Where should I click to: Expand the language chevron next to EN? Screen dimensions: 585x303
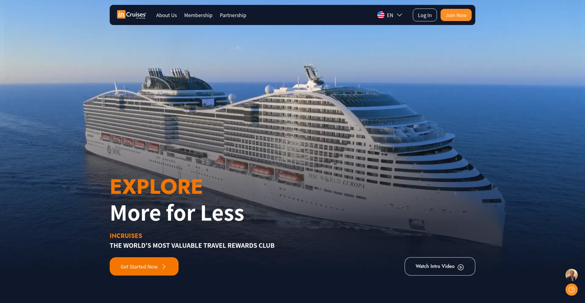tap(399, 15)
